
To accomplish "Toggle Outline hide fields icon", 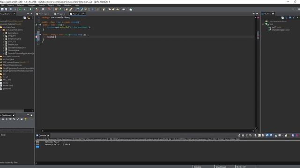I will coord(290,18).
